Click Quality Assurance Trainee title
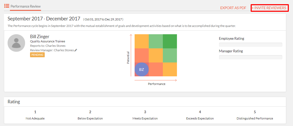293x126 pixels. [48, 42]
